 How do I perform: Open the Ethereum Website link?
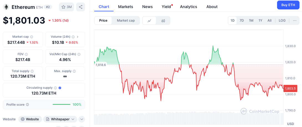[30, 119]
